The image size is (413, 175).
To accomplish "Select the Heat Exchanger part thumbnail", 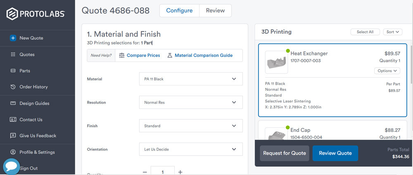I will click(x=276, y=62).
